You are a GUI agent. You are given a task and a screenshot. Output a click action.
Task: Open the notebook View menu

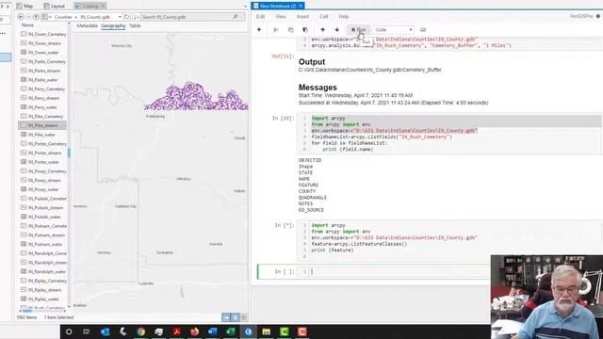click(281, 17)
